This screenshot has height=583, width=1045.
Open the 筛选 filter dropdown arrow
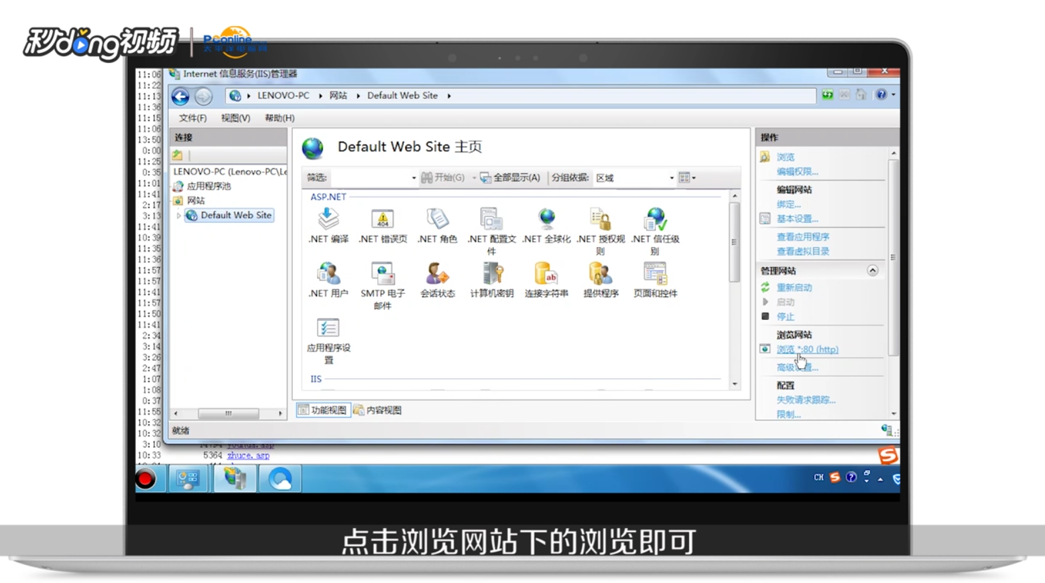(x=414, y=178)
